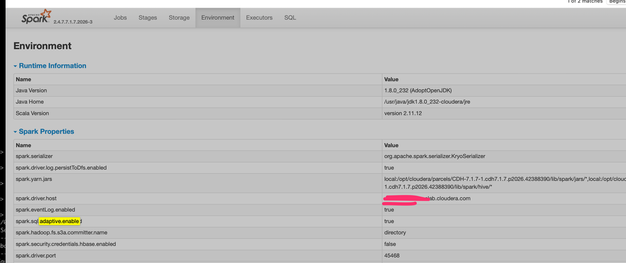Screen dimensions: 626x263
Task: Open the Executors tab
Action: point(259,17)
